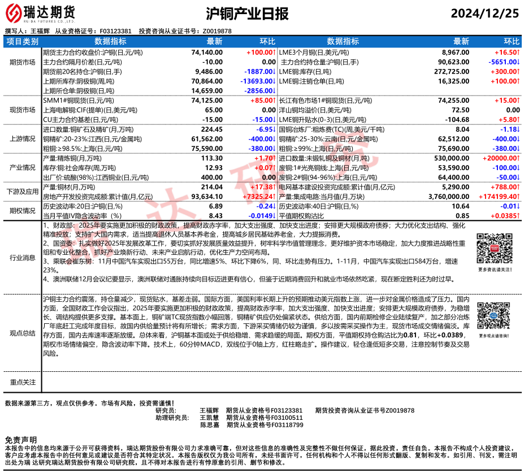This screenshot has width=524, height=473.
Task: Click the 下游及应用 category cell
Action: coord(23,192)
